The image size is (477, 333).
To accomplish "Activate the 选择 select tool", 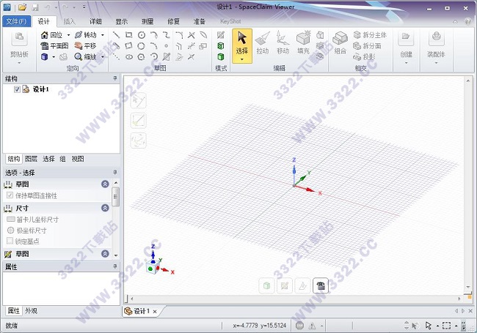I will point(242,46).
